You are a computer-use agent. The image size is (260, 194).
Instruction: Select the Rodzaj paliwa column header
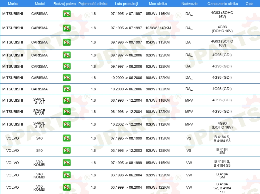pos(65,4)
